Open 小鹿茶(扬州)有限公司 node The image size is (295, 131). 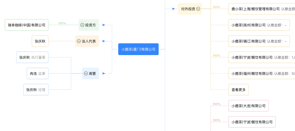259,25
